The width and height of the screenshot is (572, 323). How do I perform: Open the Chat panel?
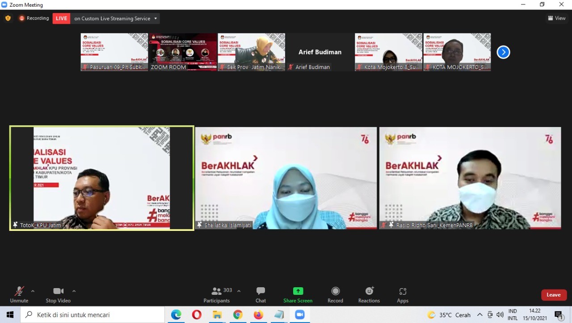pyautogui.click(x=261, y=292)
